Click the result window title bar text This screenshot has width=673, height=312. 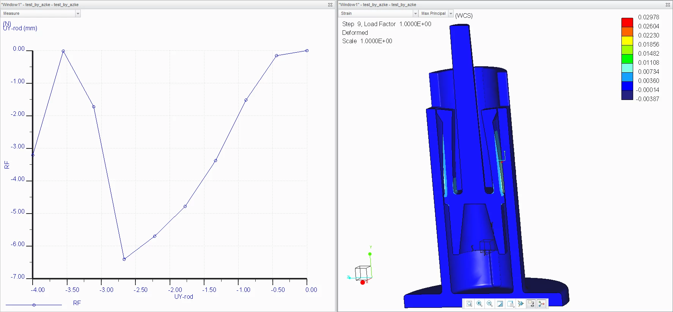point(377,5)
